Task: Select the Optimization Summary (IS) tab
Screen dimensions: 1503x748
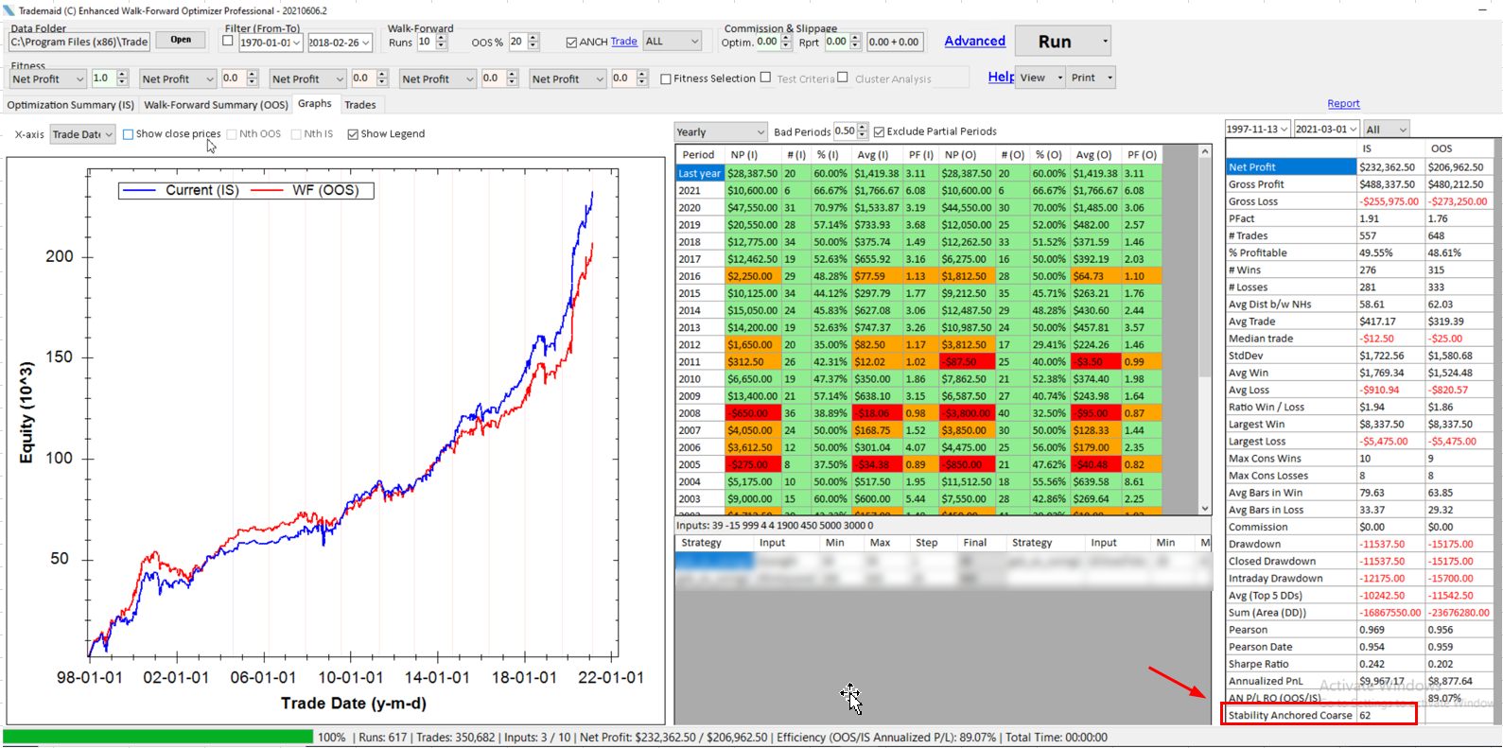Action: tap(71, 105)
